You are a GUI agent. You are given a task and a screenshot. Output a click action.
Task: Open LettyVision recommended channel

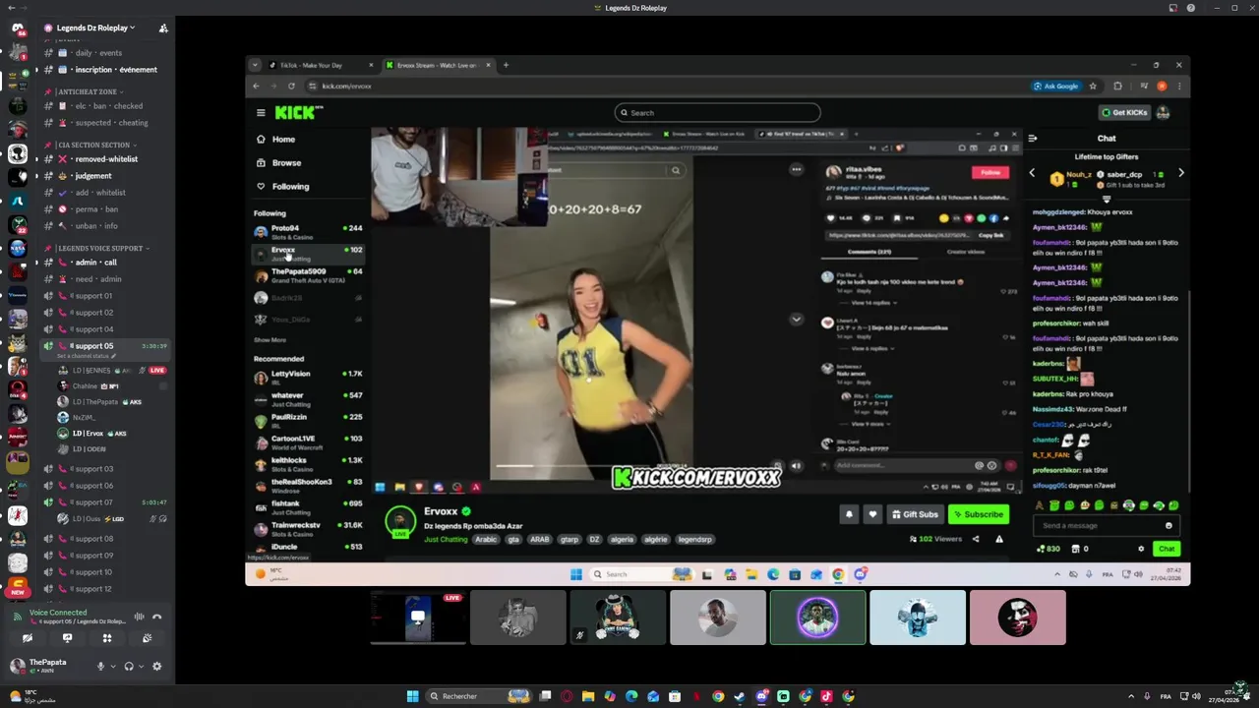[x=308, y=378]
